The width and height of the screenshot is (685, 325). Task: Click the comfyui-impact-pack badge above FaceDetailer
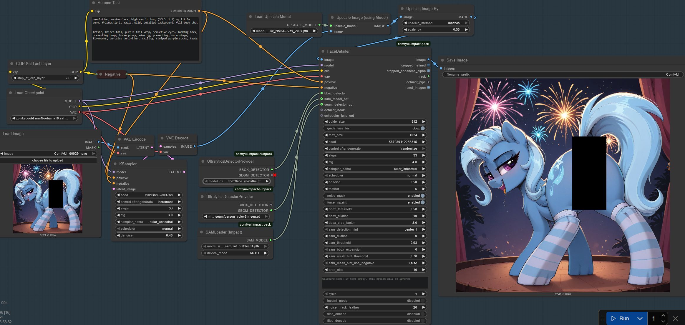413,44
